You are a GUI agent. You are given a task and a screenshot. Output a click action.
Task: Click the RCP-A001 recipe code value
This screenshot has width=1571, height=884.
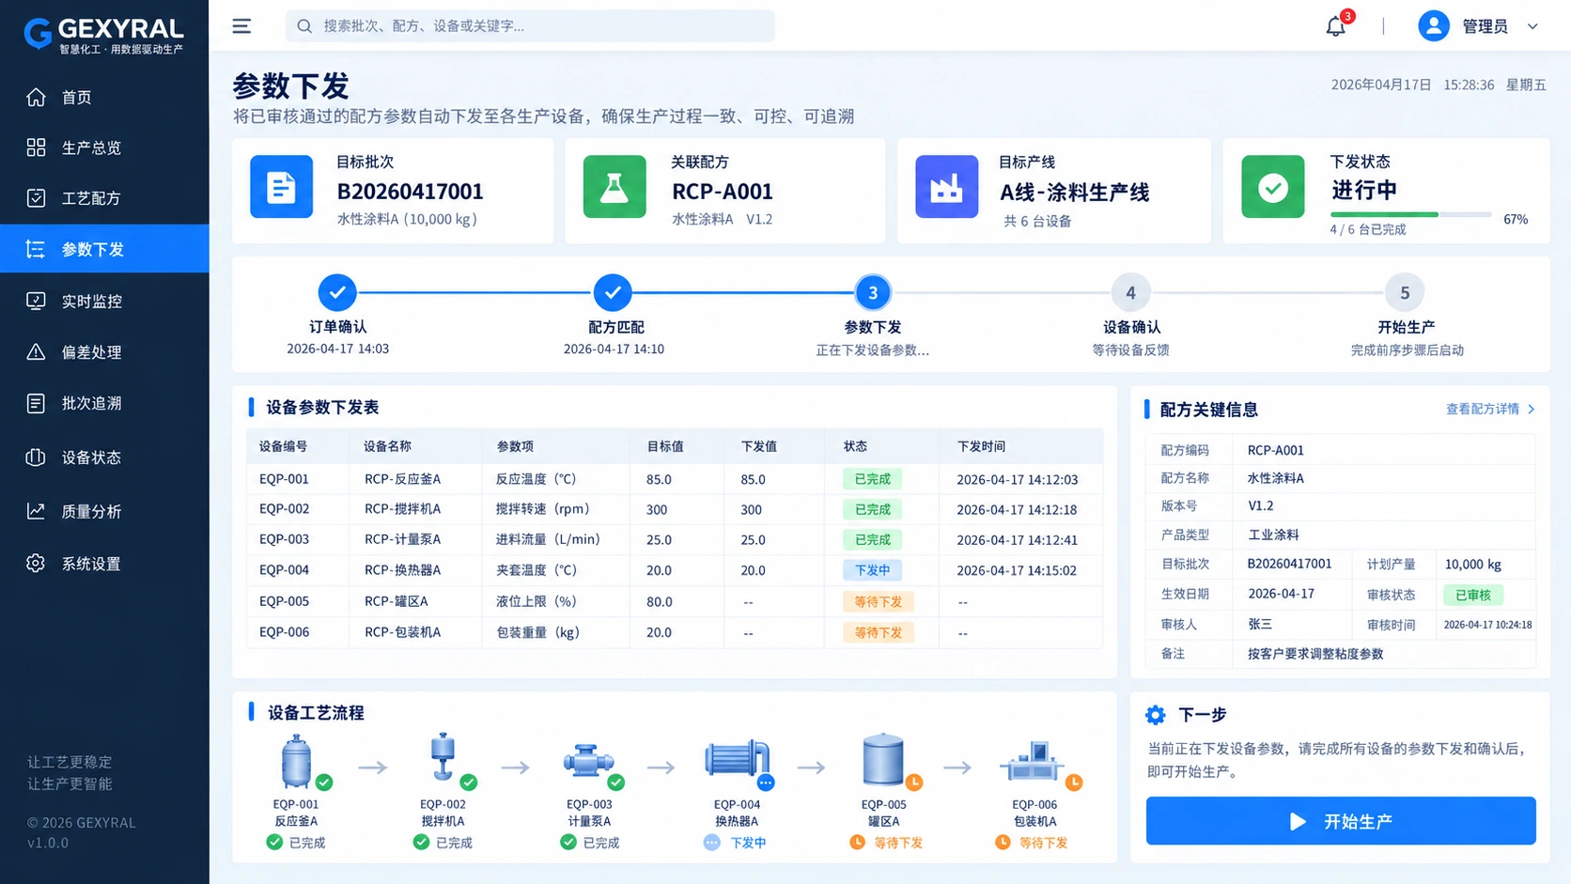[x=1275, y=450]
